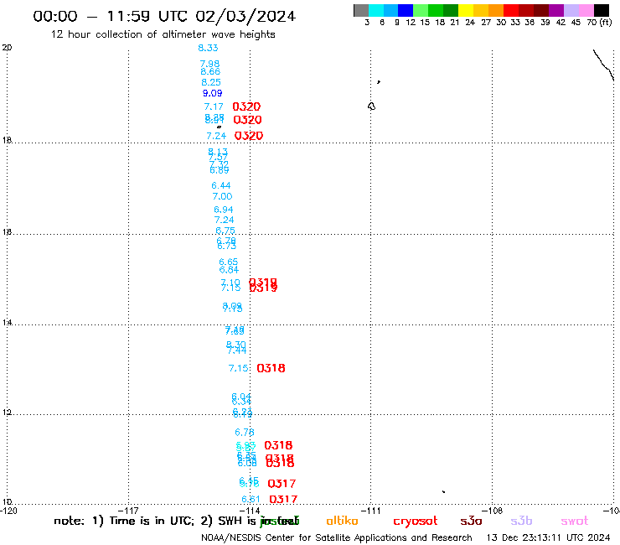Click the longitude label -108
The height and width of the screenshot is (545, 620).
[x=493, y=511]
